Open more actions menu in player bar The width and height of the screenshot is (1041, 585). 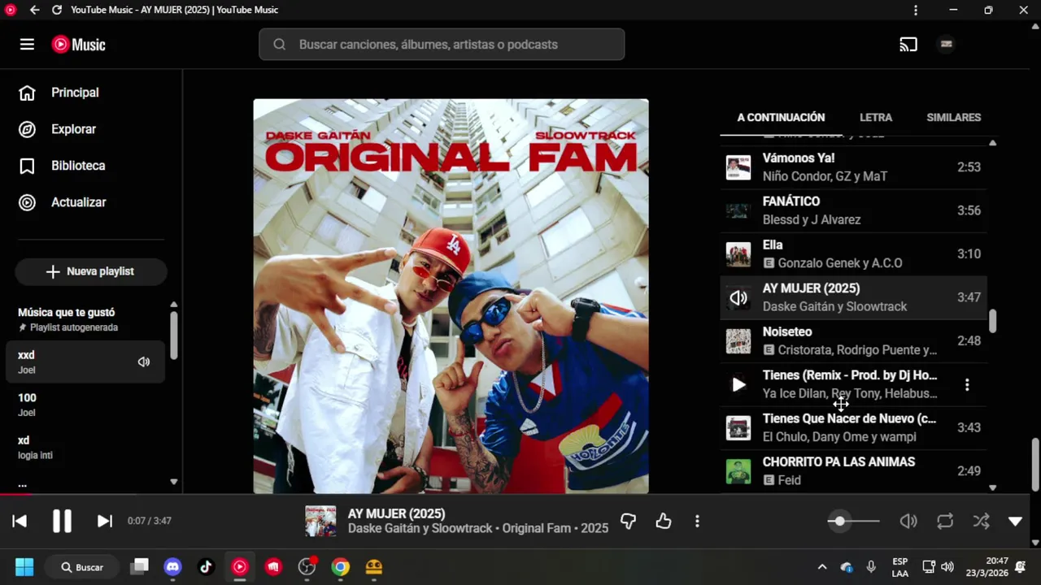pyautogui.click(x=697, y=521)
